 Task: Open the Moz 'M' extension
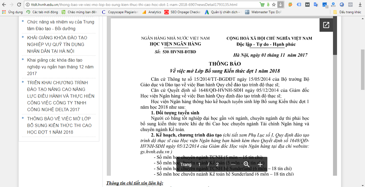point(307,5)
